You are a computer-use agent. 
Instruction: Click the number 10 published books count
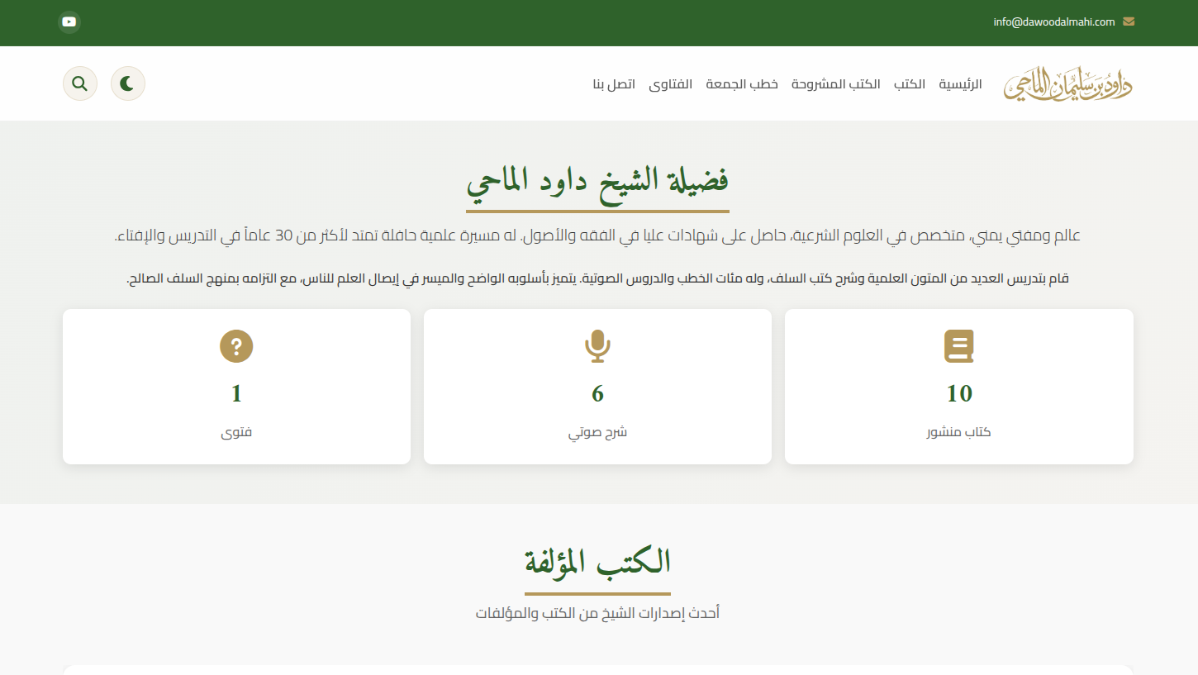click(959, 393)
